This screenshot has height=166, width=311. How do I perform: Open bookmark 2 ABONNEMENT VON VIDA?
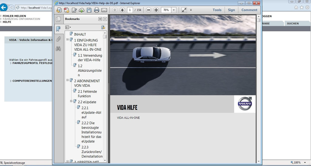[x=87, y=83]
